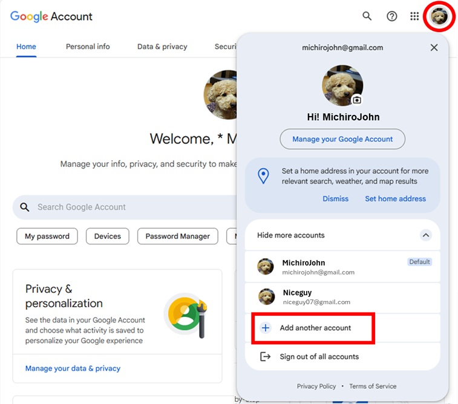Click the plus icon to add account

(x=265, y=328)
